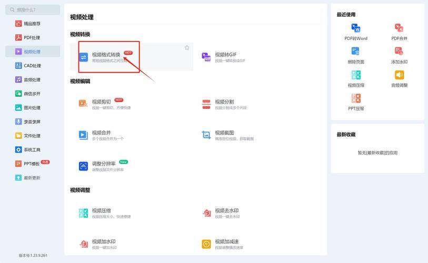
Task: Click the 视频加水印 tool icon
Action: click(x=84, y=244)
